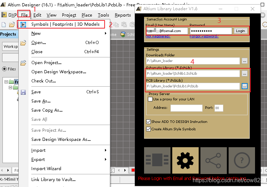
Task: Browse for the Schematic Library file
Action: click(244, 74)
